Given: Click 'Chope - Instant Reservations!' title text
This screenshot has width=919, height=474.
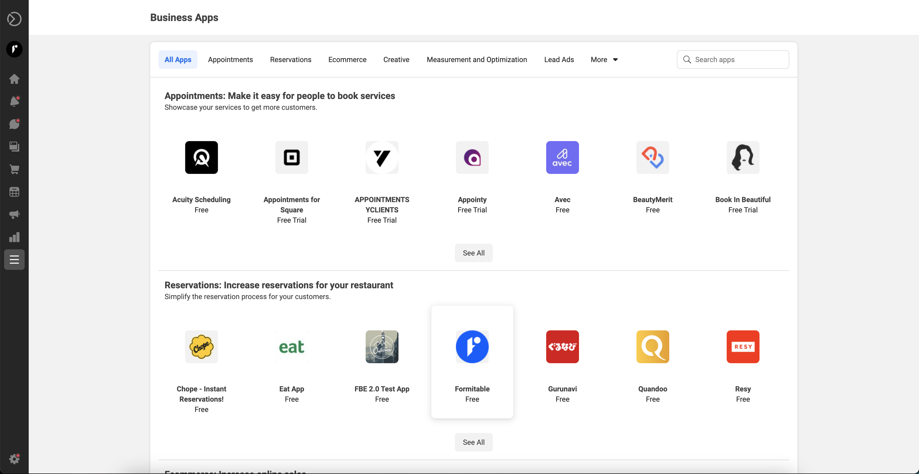Looking at the screenshot, I should tap(201, 394).
